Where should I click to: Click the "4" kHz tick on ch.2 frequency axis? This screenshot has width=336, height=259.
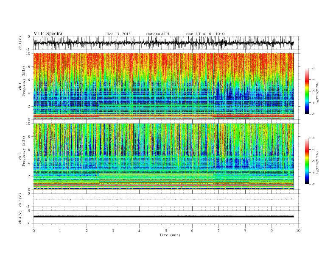[29, 163]
